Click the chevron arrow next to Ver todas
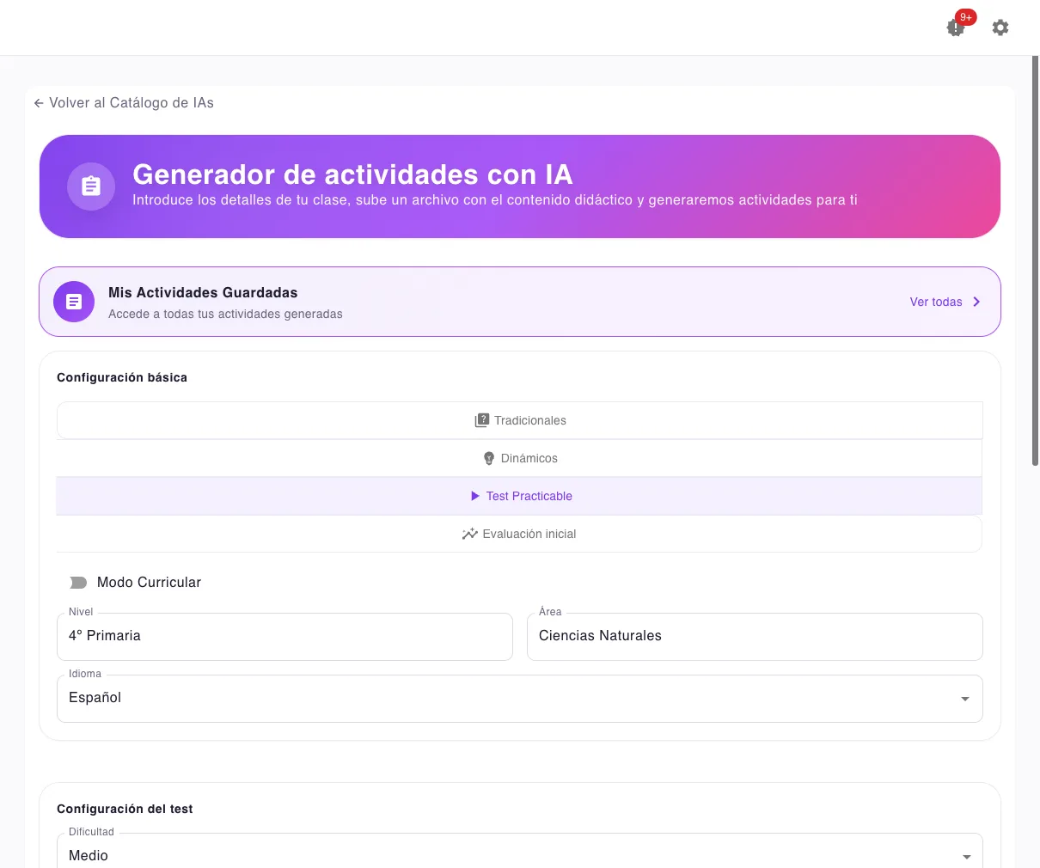 coord(976,302)
